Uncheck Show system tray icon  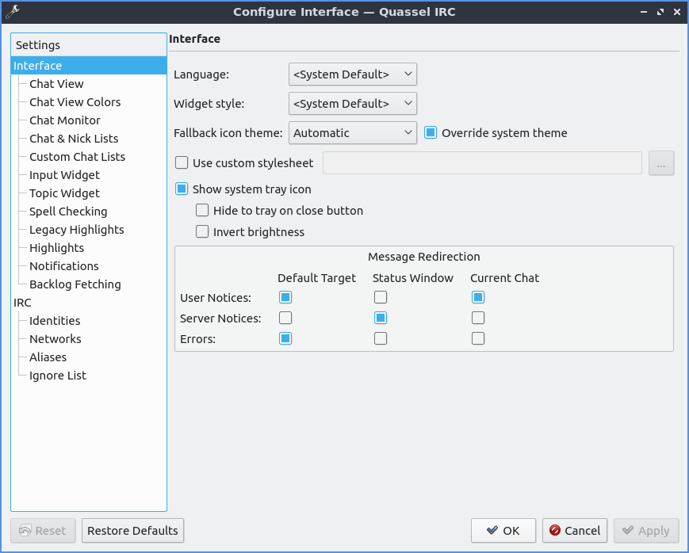tap(182, 189)
